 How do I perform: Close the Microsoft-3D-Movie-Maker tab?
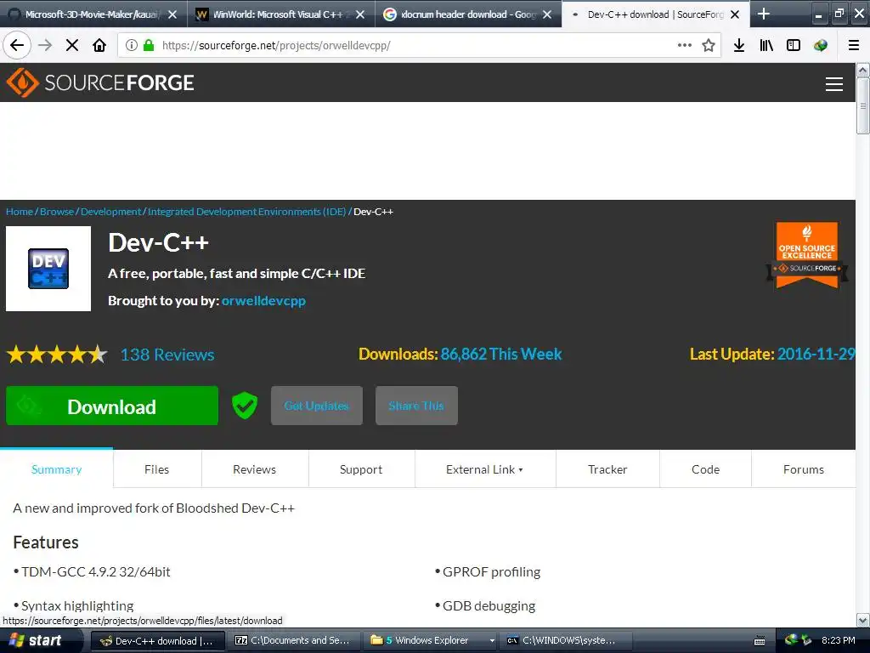click(172, 14)
